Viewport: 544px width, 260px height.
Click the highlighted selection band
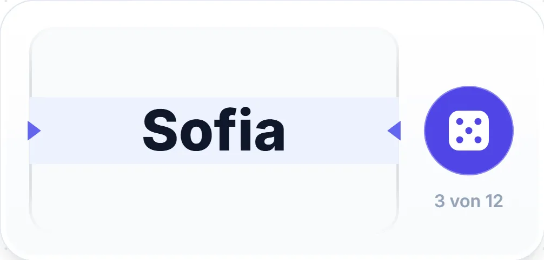214,131
